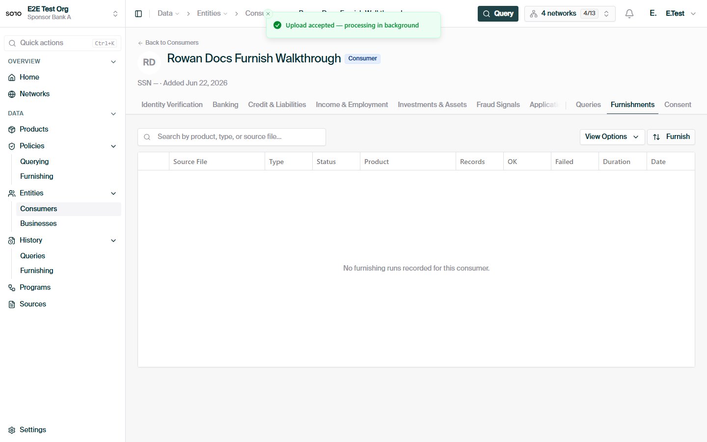Image resolution: width=707 pixels, height=442 pixels.
Task: Click the SOTO logo
Action: [14, 14]
